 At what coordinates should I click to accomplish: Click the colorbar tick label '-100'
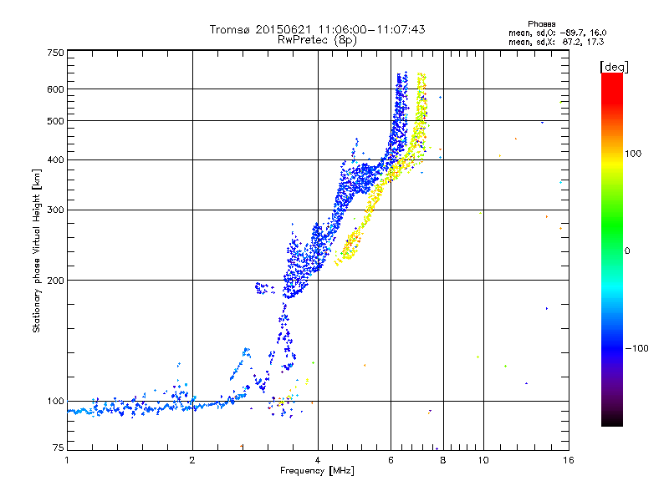pyautogui.click(x=636, y=348)
